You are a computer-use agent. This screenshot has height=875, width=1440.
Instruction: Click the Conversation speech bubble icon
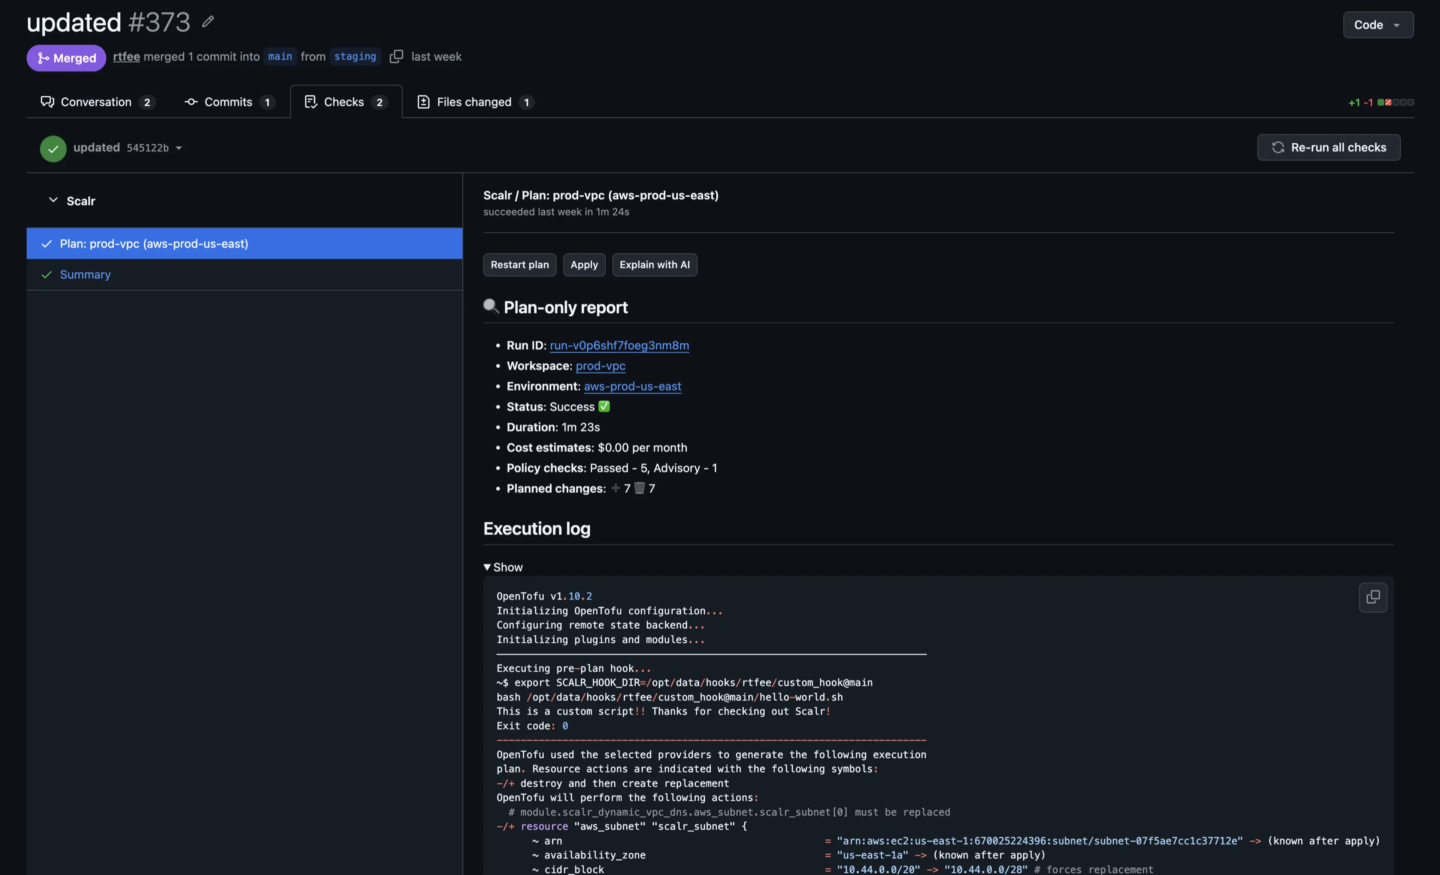[x=47, y=101]
